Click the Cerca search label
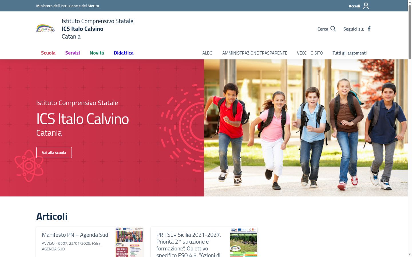412x257 pixels. 323,29
